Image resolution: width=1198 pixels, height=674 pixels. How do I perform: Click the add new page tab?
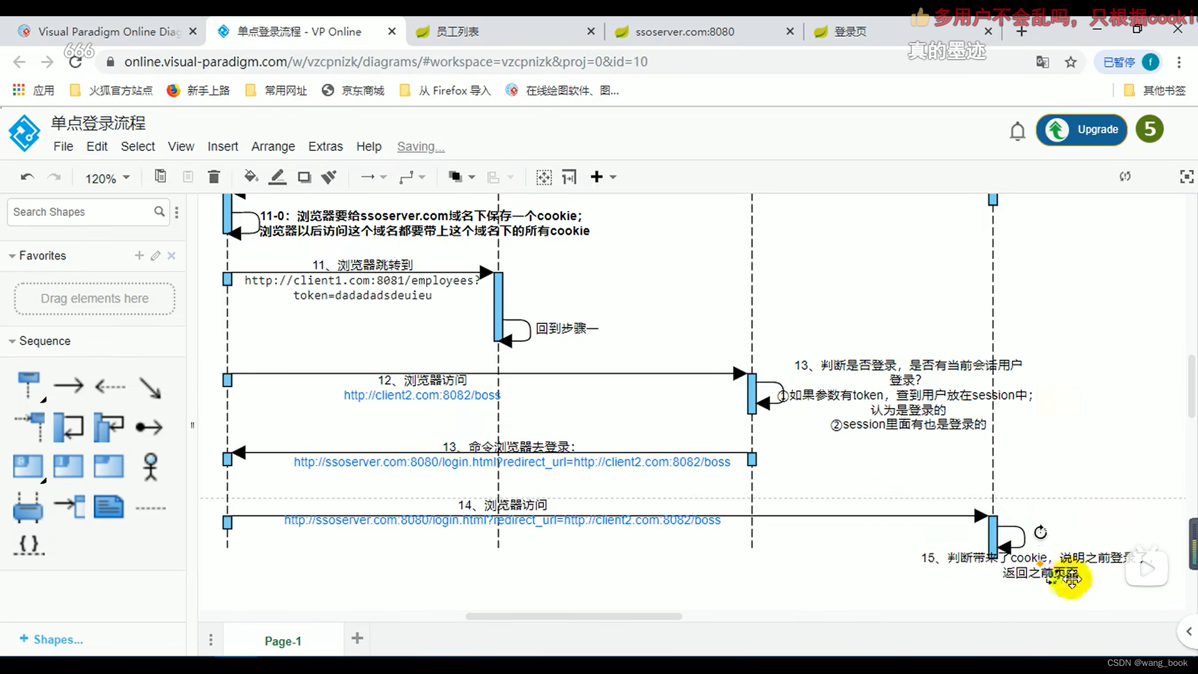click(358, 640)
